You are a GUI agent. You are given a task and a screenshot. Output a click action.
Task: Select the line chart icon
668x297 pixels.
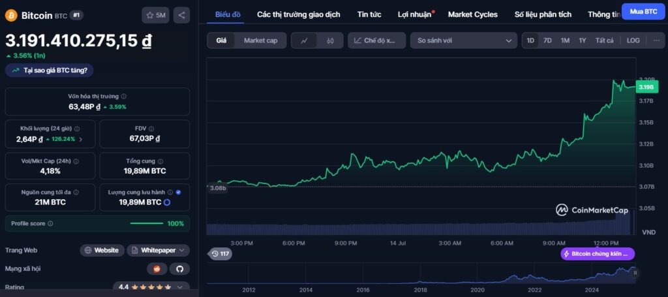(304, 40)
